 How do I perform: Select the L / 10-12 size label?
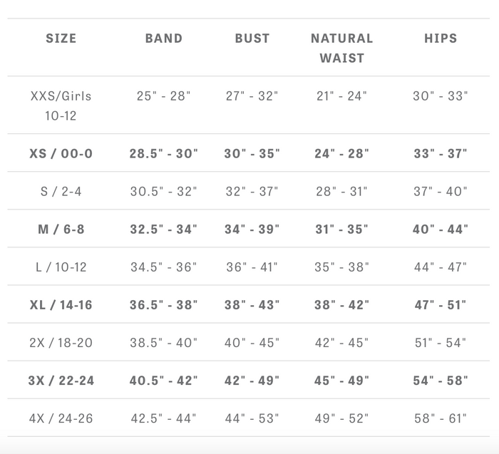coord(61,267)
